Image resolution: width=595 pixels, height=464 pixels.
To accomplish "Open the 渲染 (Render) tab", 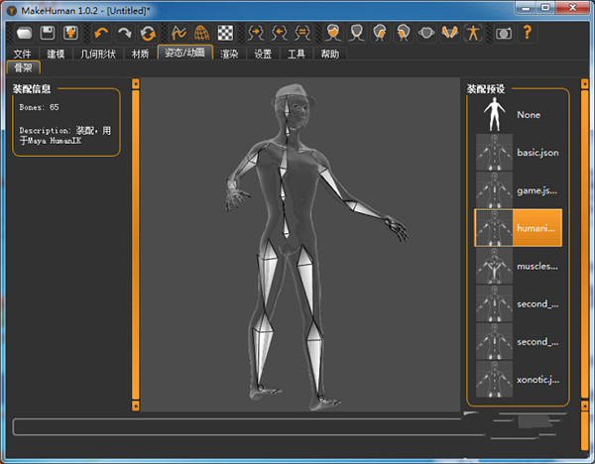I will click(229, 54).
